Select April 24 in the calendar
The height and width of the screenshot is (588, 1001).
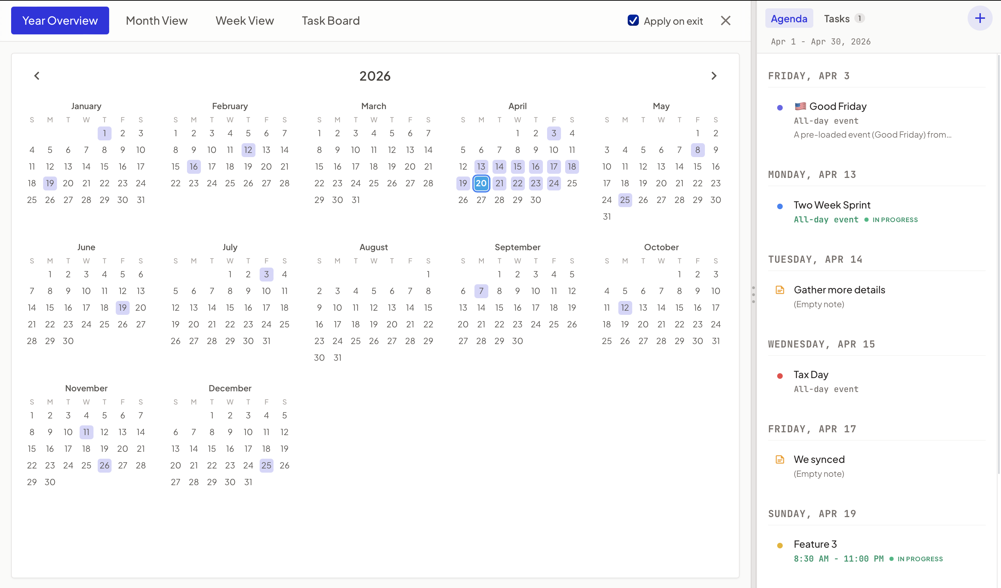(x=554, y=183)
